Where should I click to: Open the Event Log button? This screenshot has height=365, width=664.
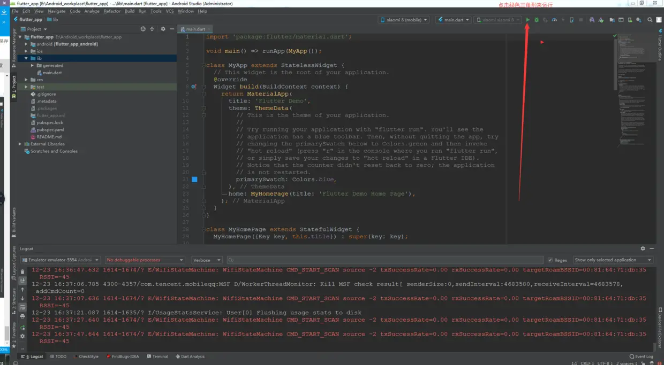(641, 356)
